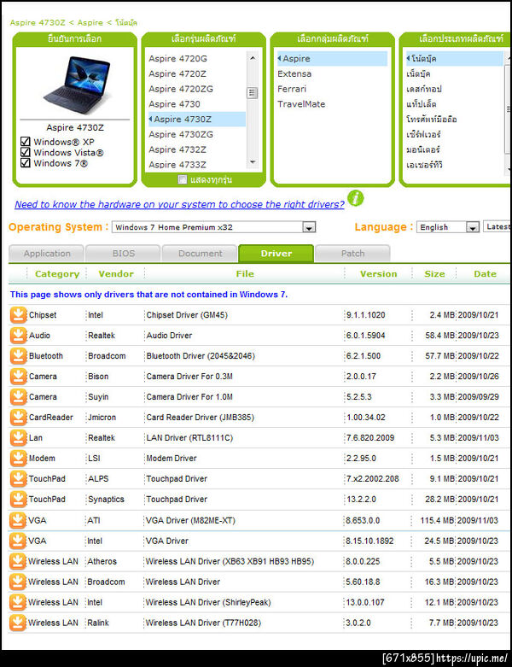Download the Ralink Wireless LAN Driver (T77H028)
The height and width of the screenshot is (667, 512).
tap(18, 623)
